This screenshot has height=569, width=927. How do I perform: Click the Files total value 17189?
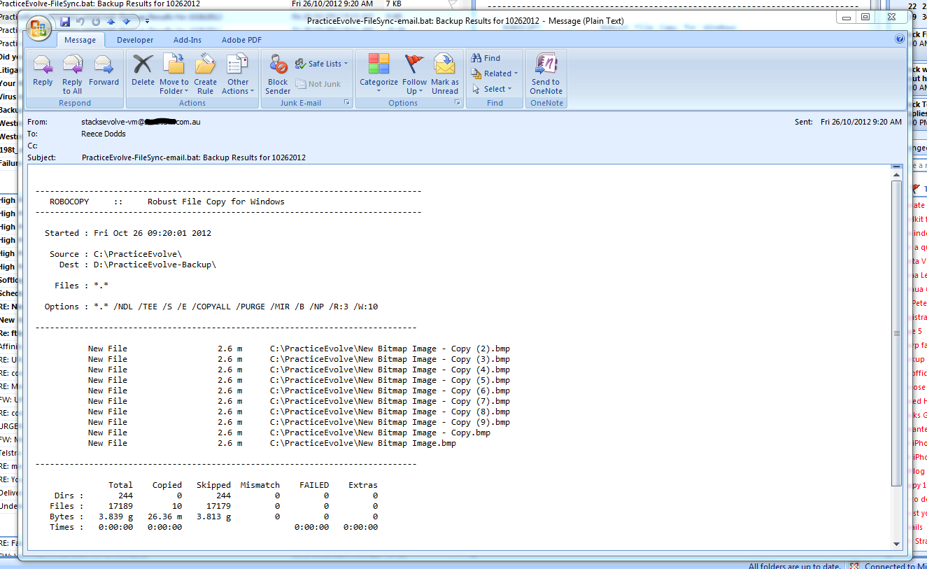tap(120, 506)
